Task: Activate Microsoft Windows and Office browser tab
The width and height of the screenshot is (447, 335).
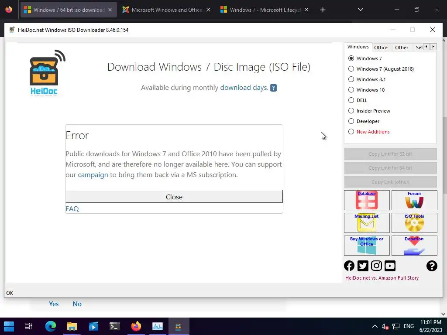Action: pyautogui.click(x=166, y=10)
